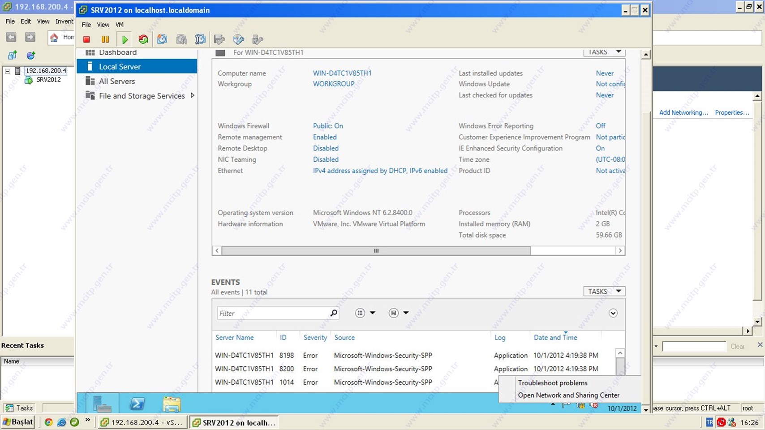Viewport: 765px width, 430px height.
Task: Open the View menu of the SRV2012 console
Action: pyautogui.click(x=103, y=25)
